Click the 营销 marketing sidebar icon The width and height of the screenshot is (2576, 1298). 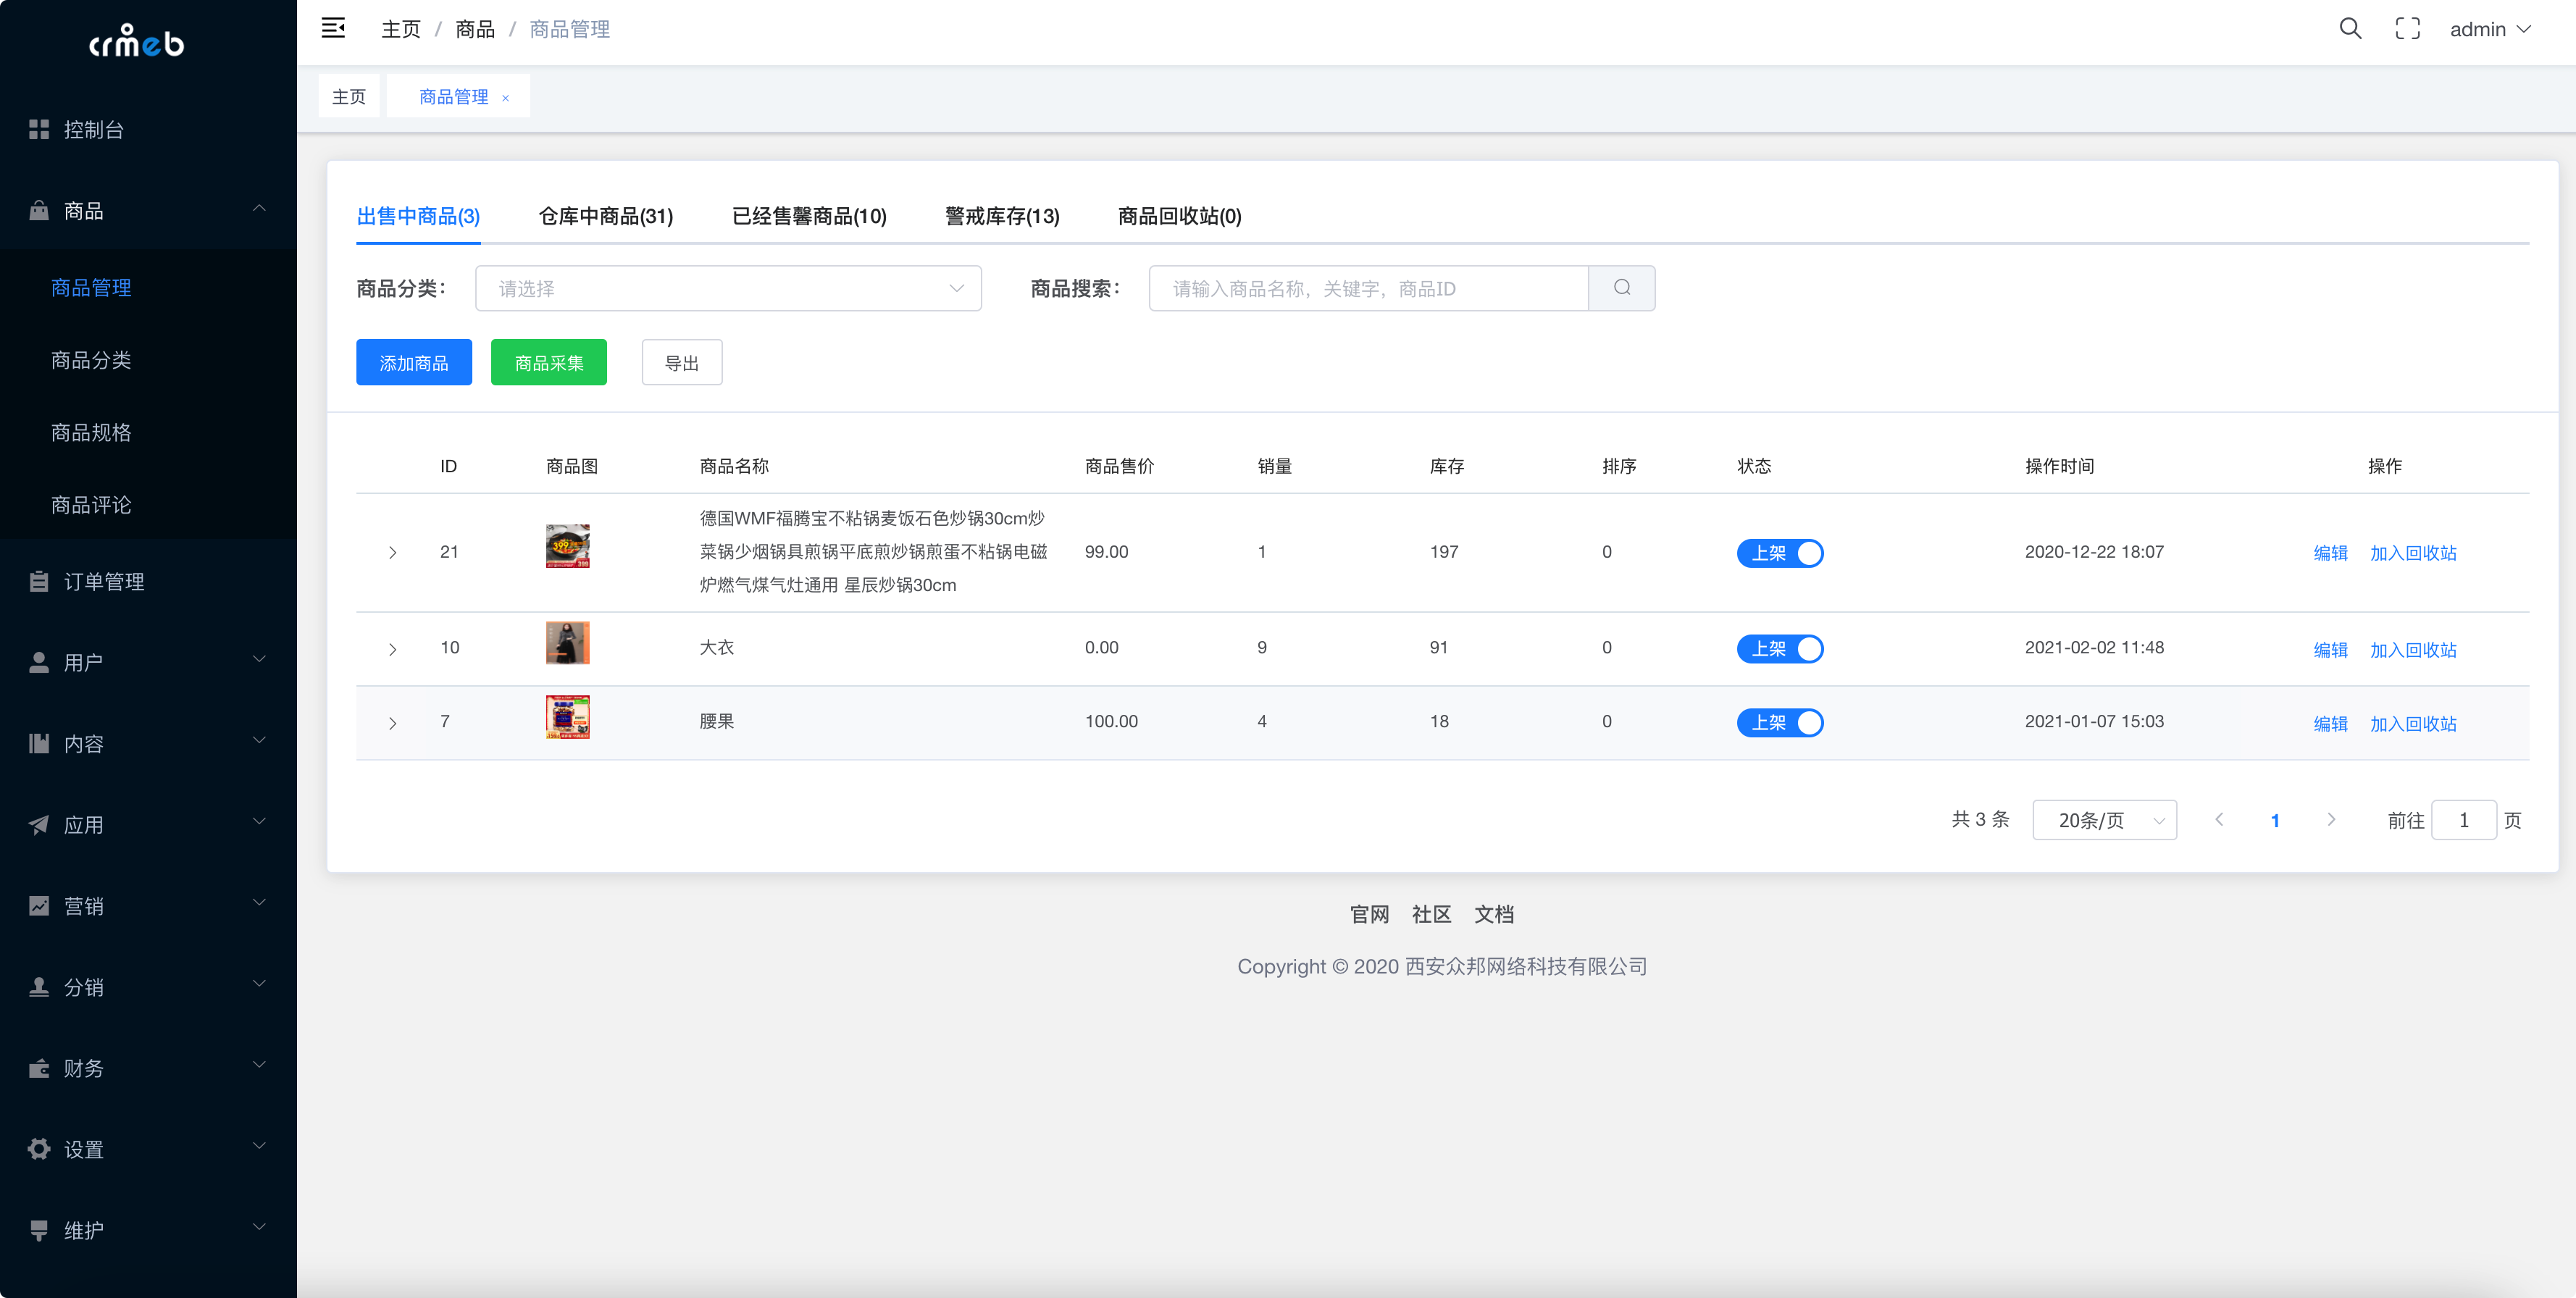[38, 905]
